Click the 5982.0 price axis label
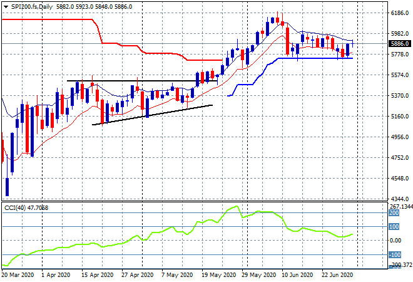Screen dimensions: 413x282 point(400,33)
